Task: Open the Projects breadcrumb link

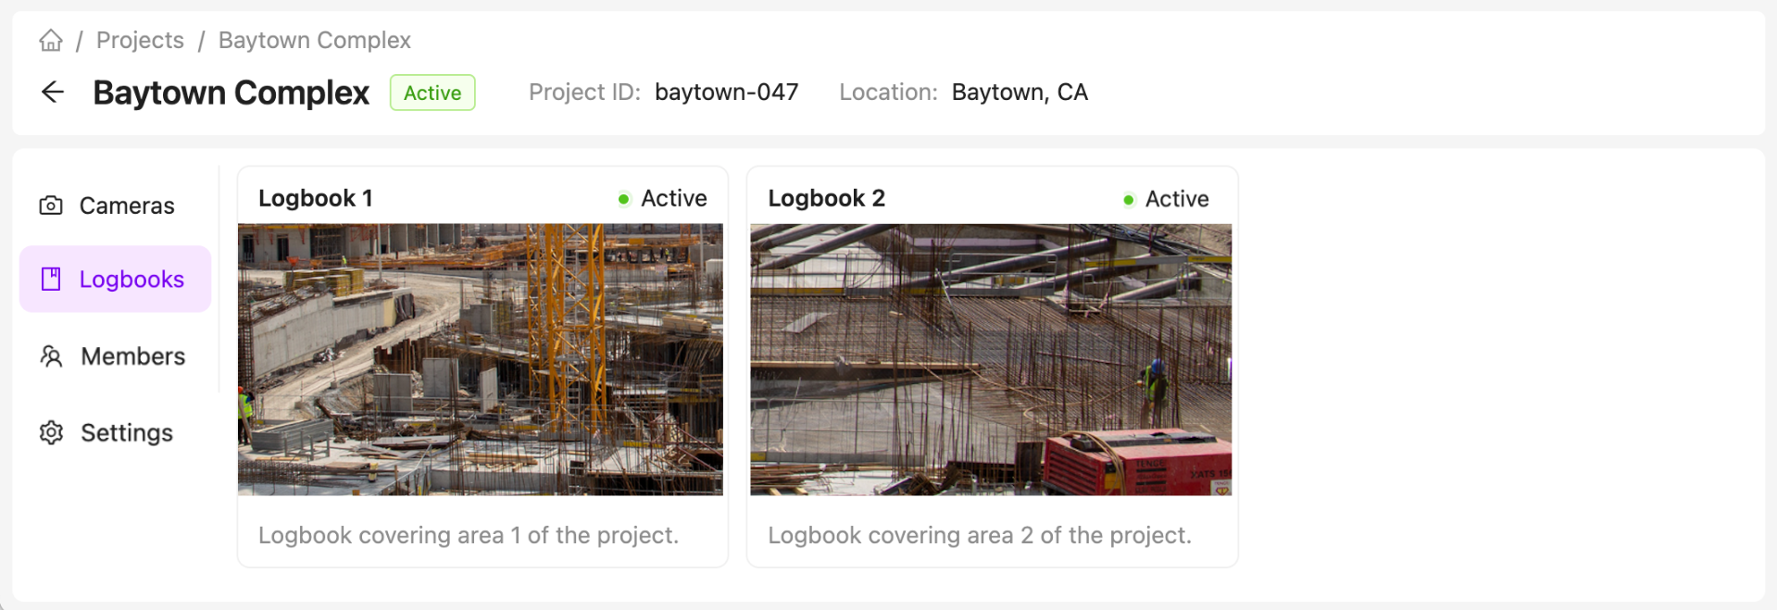Action: (140, 40)
